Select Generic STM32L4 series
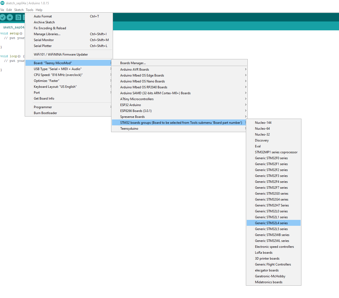 click(274, 223)
